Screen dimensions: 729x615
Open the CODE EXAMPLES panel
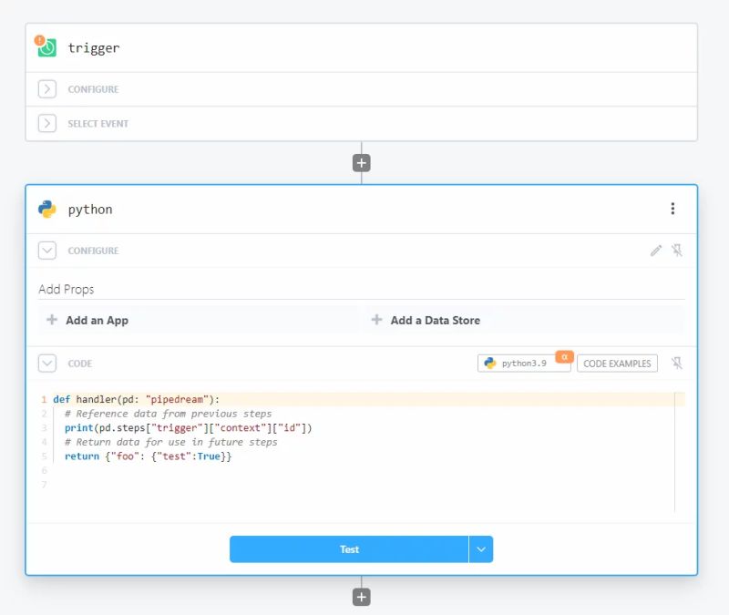[616, 363]
